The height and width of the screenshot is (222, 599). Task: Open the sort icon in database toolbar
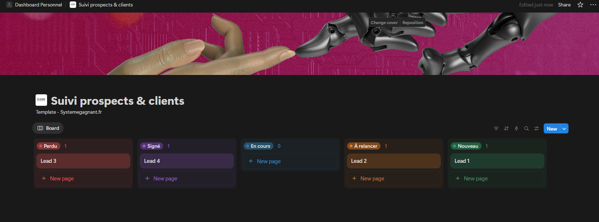click(x=506, y=128)
